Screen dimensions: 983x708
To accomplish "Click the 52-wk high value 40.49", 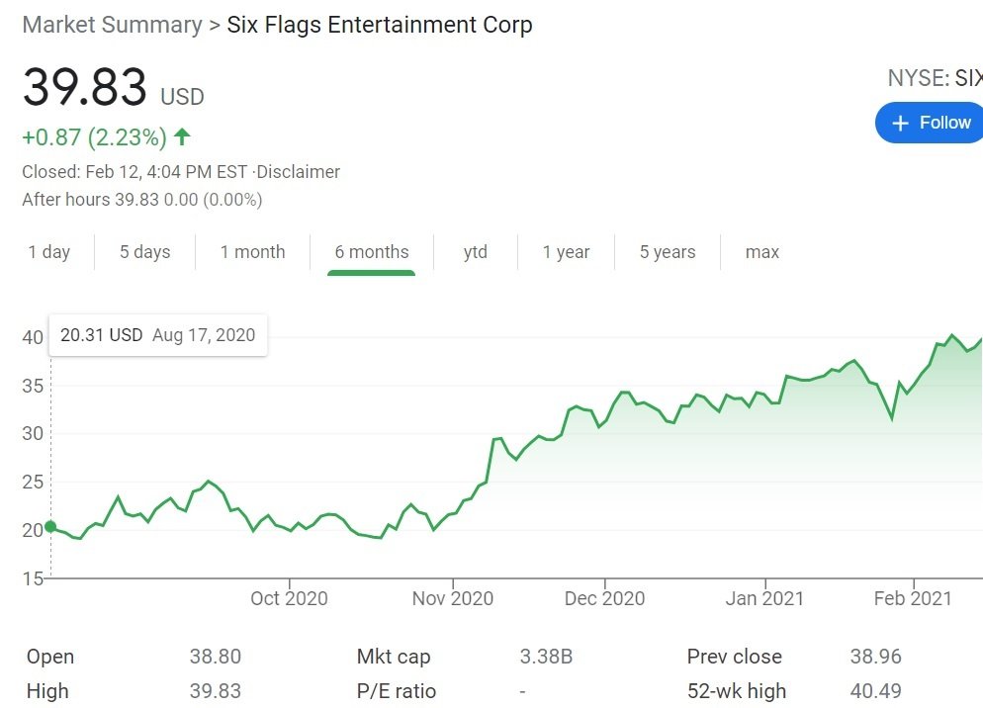I will pyautogui.click(x=876, y=691).
